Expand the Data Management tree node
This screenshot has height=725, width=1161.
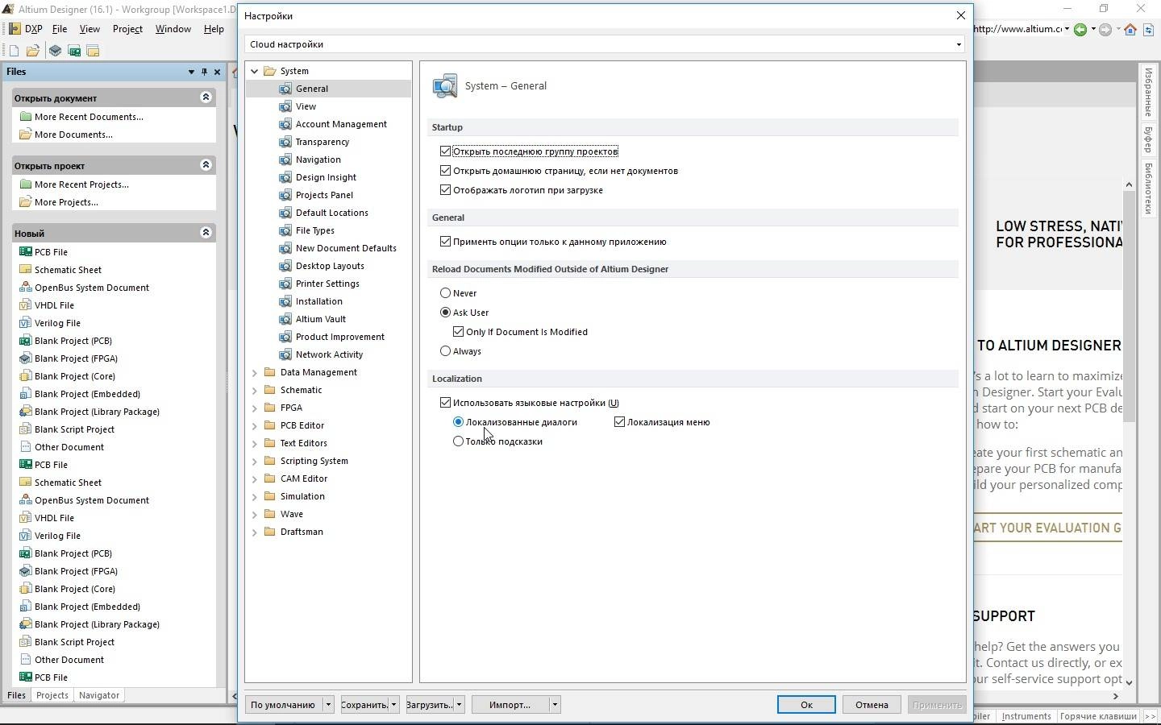tap(255, 372)
